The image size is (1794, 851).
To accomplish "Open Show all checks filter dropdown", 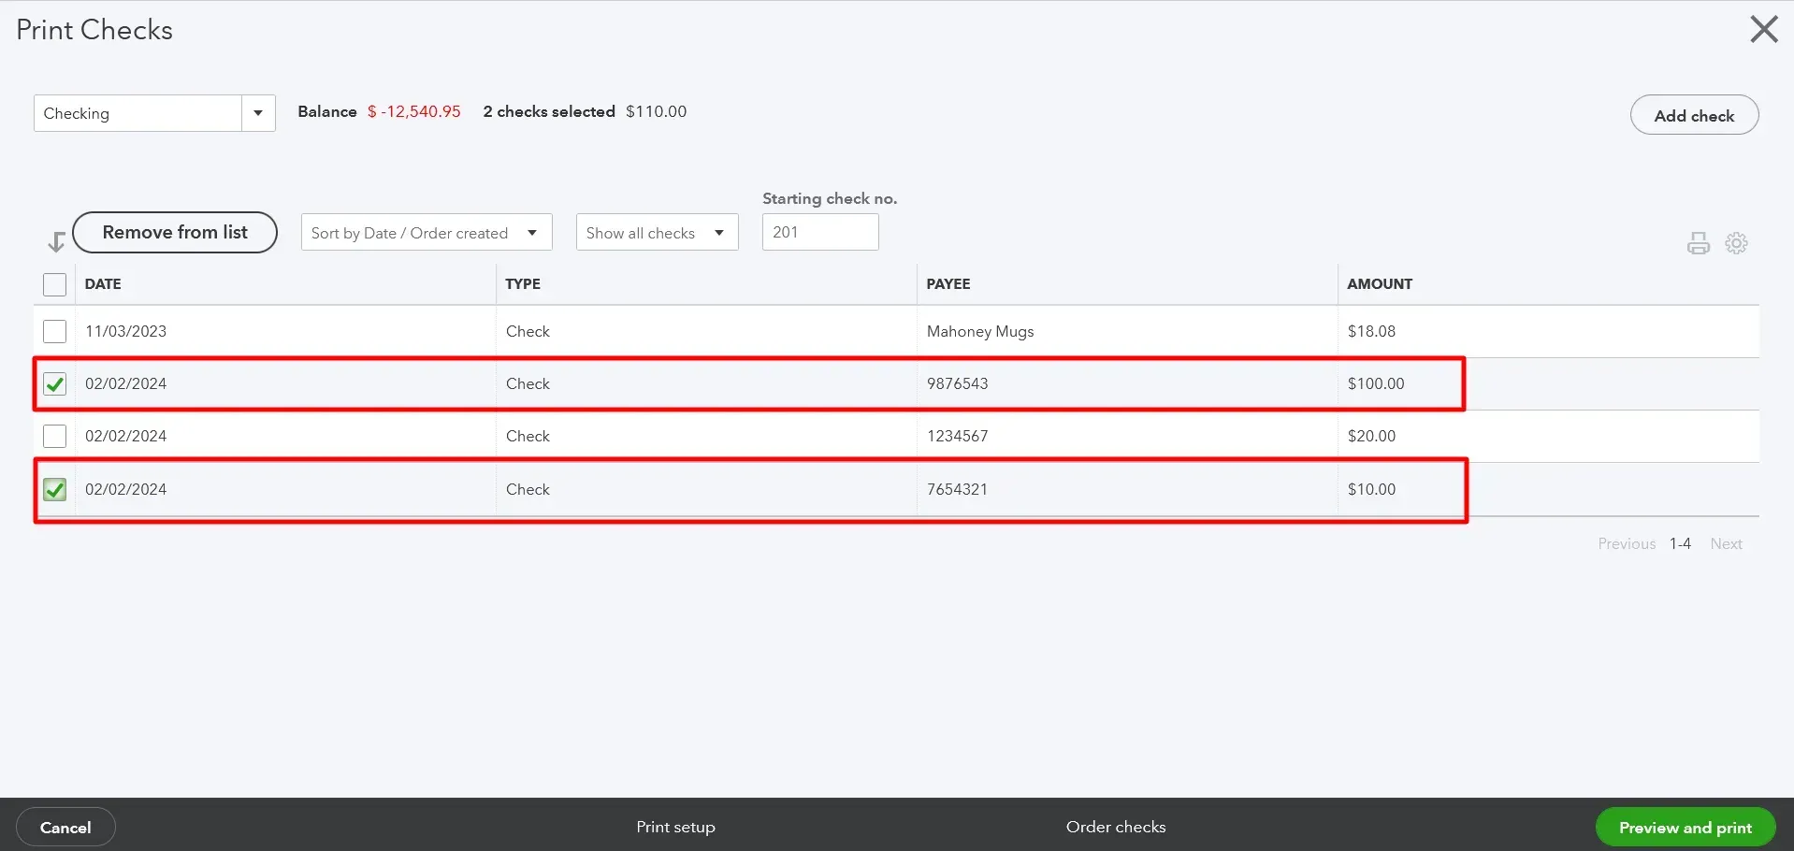I will [658, 233].
